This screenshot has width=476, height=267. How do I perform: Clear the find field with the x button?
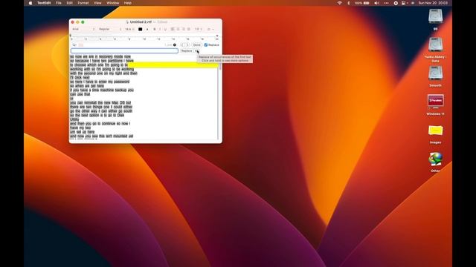[x=175, y=44]
